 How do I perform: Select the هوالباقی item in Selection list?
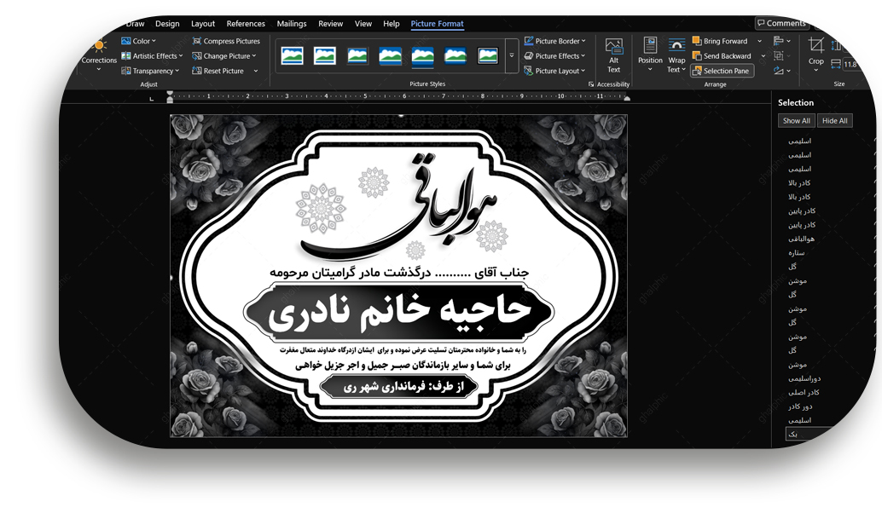click(801, 239)
